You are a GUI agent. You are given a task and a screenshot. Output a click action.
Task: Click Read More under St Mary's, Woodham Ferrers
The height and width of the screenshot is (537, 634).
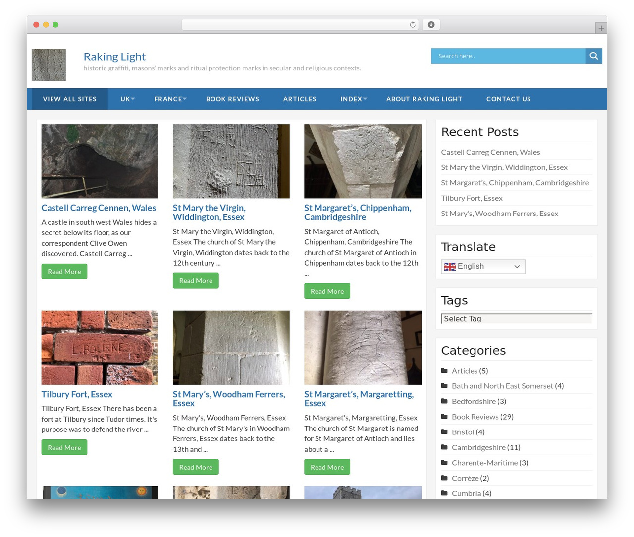coord(196,467)
